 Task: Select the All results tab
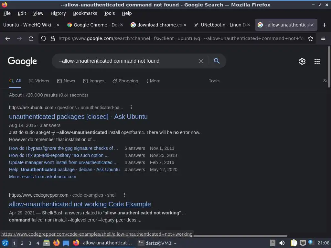click(x=15, y=81)
